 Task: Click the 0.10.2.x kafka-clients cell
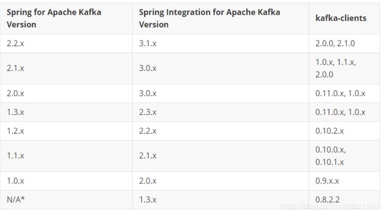(330, 131)
